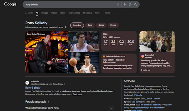Expand the More dropdown
This screenshot has height=111, width=189.
pos(98,13)
